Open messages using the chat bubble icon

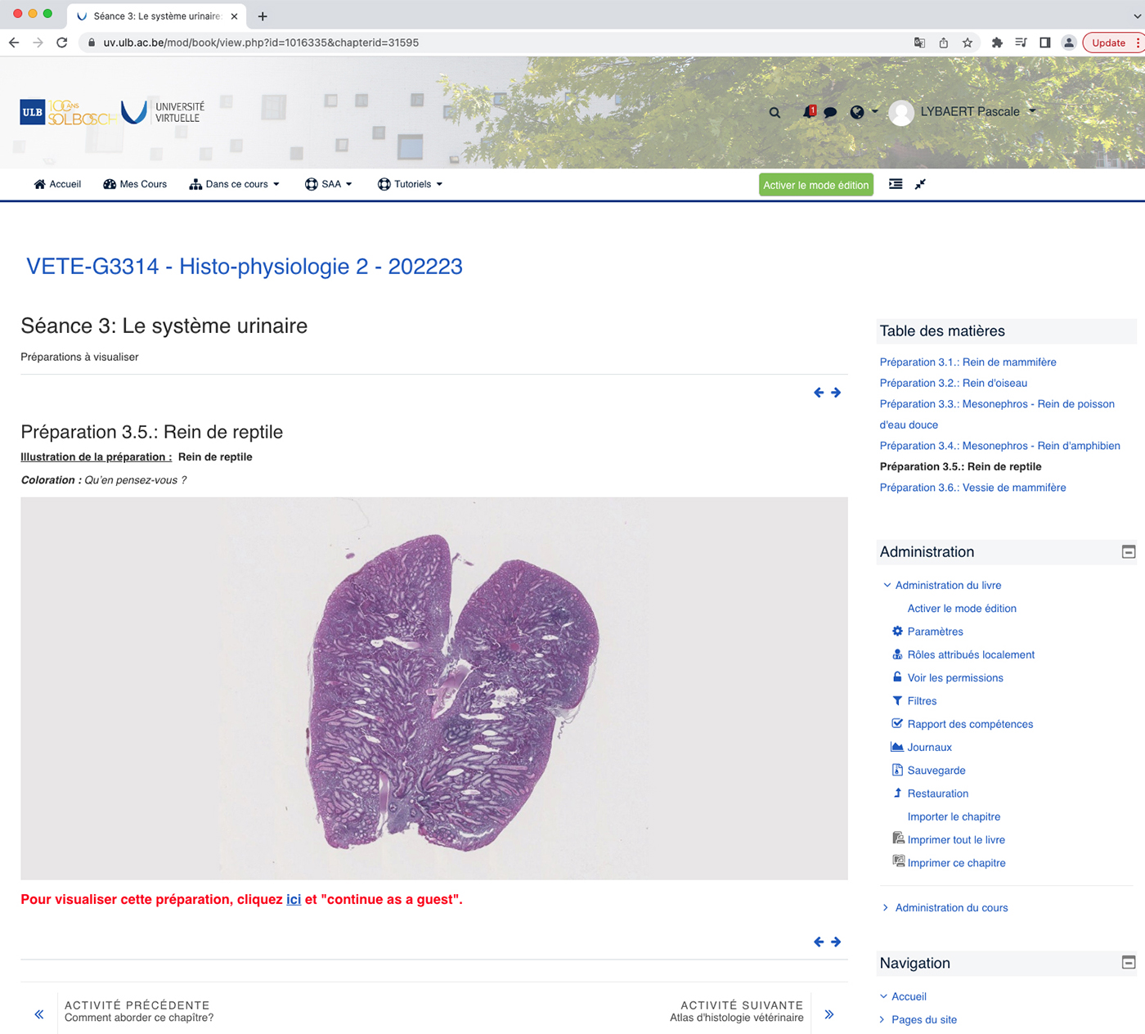click(x=830, y=112)
